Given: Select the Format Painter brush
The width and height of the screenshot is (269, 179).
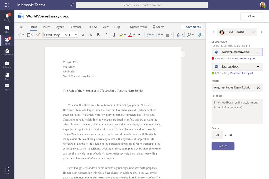Looking at the screenshot, I should tap(38, 35).
